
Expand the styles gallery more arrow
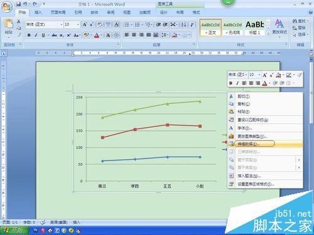point(269,33)
